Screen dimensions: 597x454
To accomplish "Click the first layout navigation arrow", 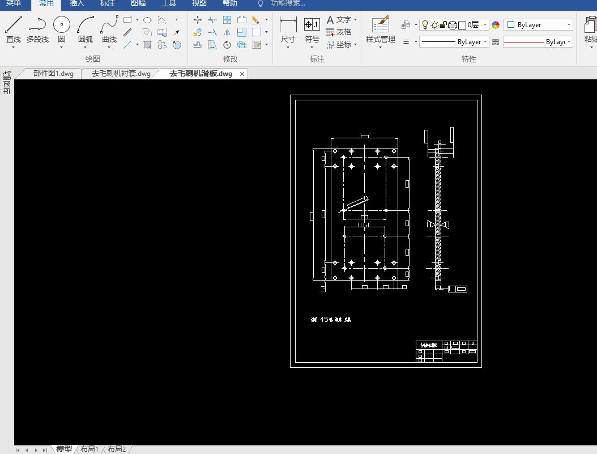I will coord(18,450).
